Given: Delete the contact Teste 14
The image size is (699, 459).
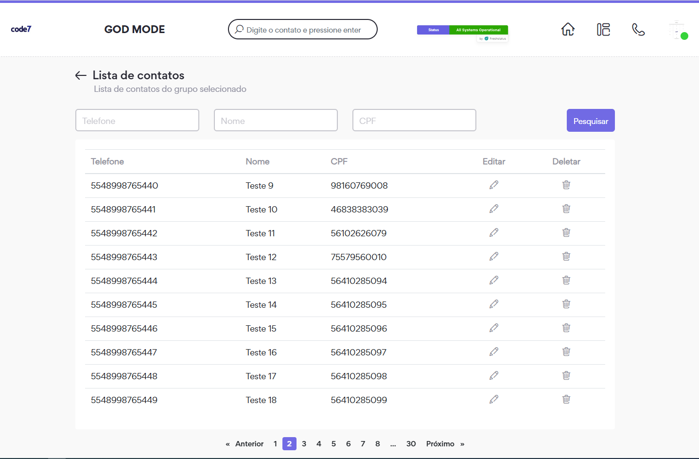Looking at the screenshot, I should pos(566,304).
